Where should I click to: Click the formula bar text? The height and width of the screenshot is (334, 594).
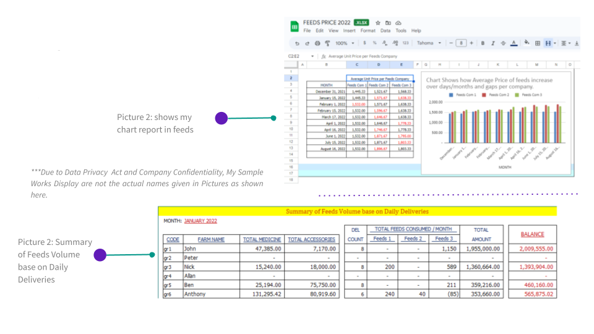coord(363,56)
